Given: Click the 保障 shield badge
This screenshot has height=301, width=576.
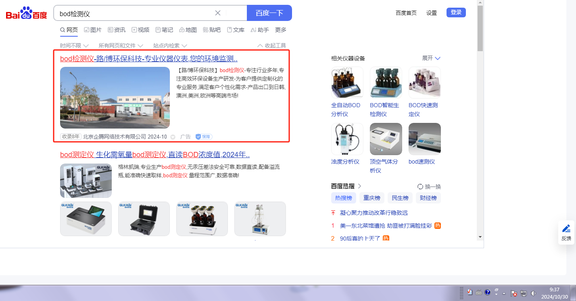Looking at the screenshot, I should coord(204,137).
